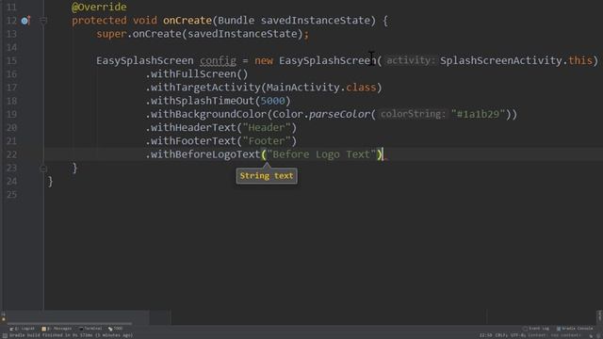Image resolution: width=603 pixels, height=339 pixels.
Task: Click the Gradle build finished status message
Action: pos(71,335)
